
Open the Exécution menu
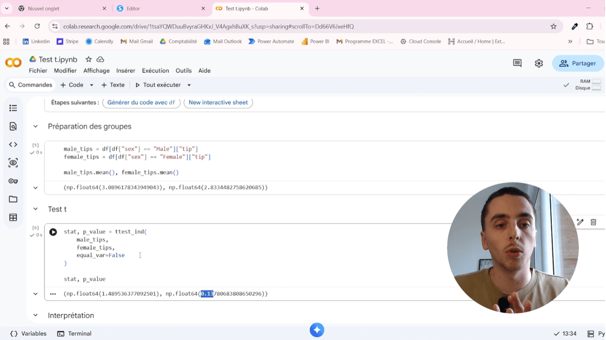click(155, 71)
